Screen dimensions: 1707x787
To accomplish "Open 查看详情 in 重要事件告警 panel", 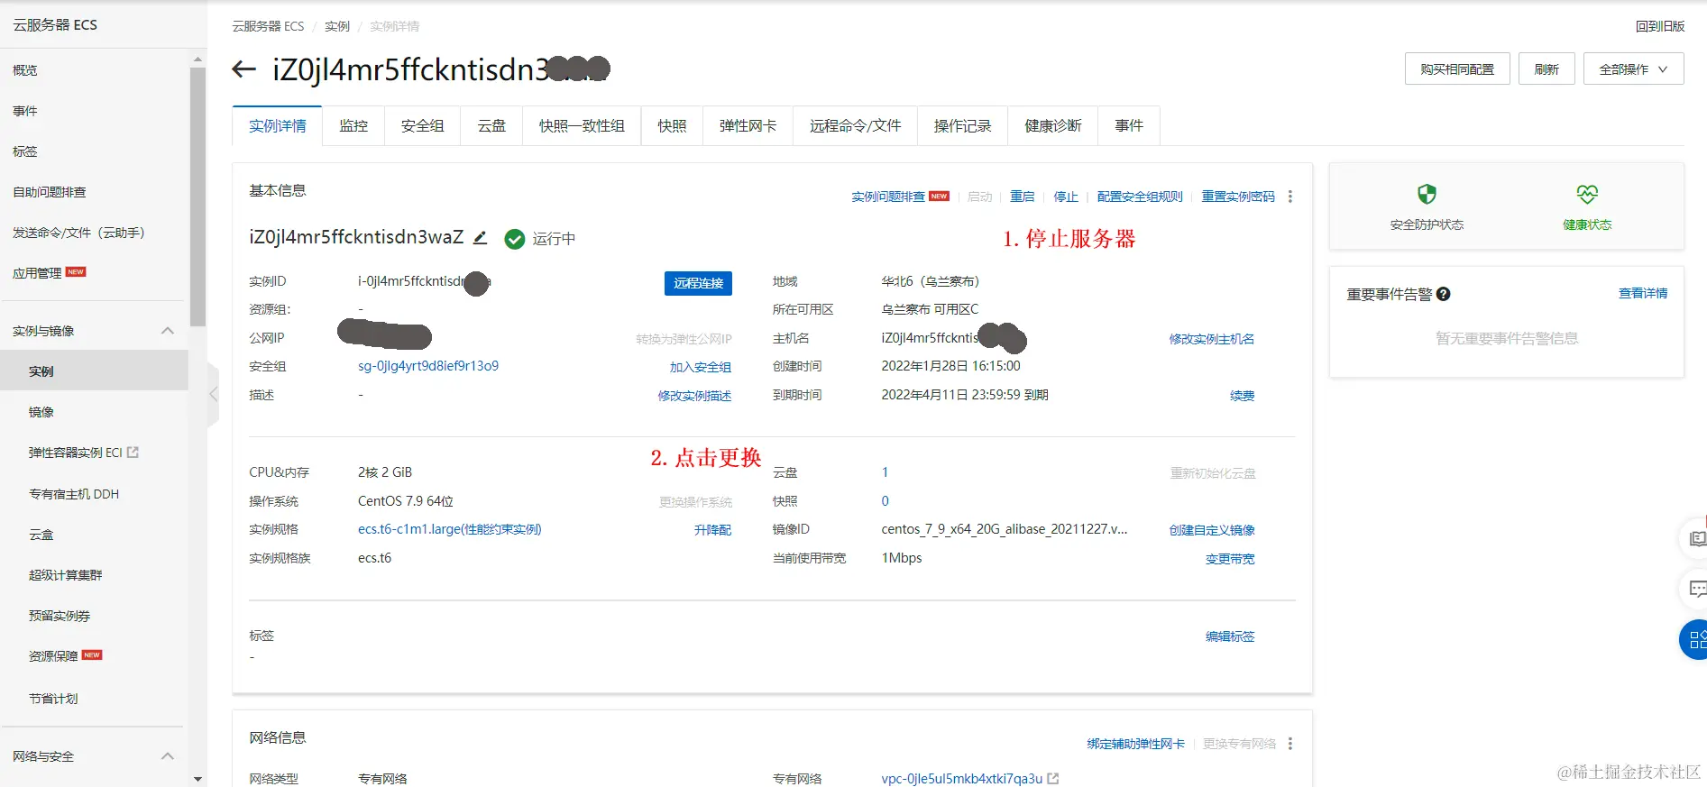I will click(x=1643, y=293).
